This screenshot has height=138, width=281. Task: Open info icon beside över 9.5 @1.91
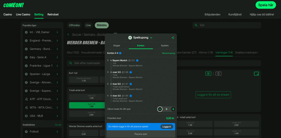point(131,84)
